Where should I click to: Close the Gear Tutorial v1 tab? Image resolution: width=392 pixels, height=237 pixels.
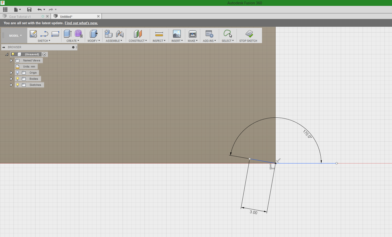pyautogui.click(x=47, y=16)
